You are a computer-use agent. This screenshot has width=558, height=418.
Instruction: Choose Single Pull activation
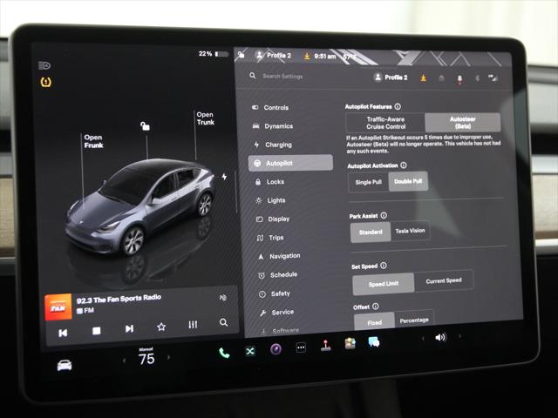(x=368, y=182)
